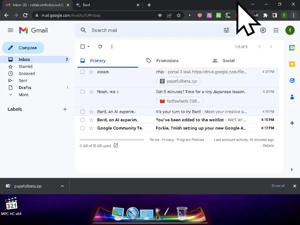300x225 pixels.
Task: Tick the Noah, me email checkbox
Action: pos(83,92)
